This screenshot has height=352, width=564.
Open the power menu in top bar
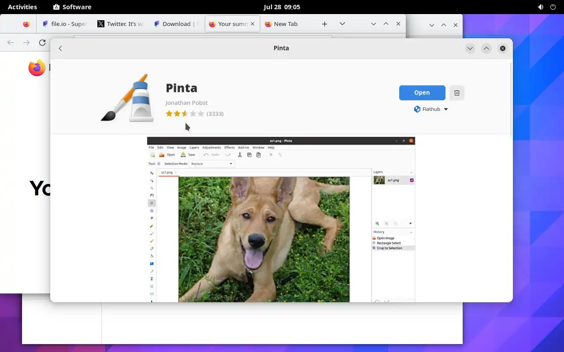coord(553,7)
